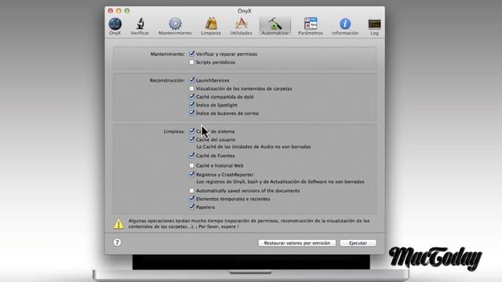Uncheck LaunchServices reconstruction
This screenshot has width=502, height=282.
191,80
